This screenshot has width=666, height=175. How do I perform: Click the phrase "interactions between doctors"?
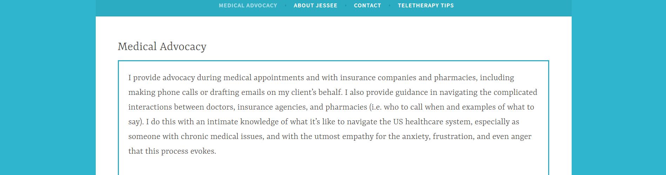181,107
